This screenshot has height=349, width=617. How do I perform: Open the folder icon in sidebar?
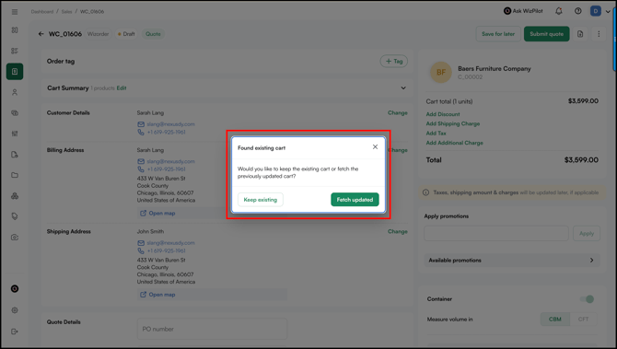click(x=15, y=175)
